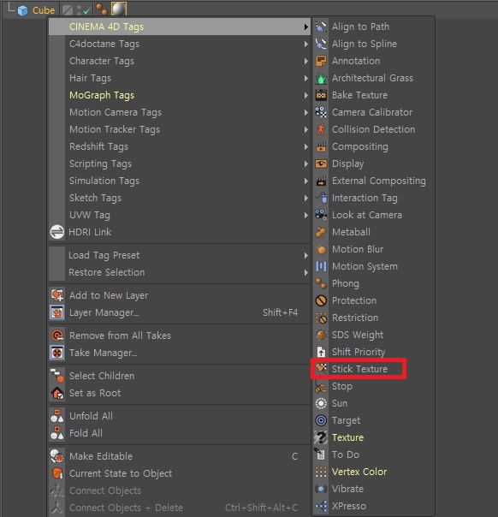Expand the C4doctane Tags submenu arrow
Image resolution: width=498 pixels, height=517 pixels.
[306, 44]
